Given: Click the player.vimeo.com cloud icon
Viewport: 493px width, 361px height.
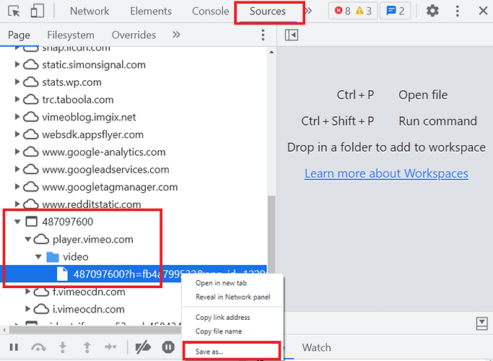Looking at the screenshot, I should (41, 239).
